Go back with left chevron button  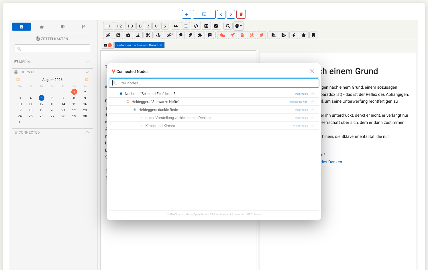[x=221, y=14]
